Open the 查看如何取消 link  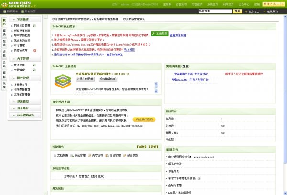[x=178, y=35]
